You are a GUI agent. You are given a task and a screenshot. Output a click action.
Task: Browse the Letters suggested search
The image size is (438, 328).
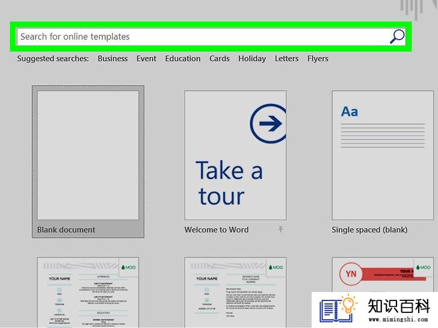pos(286,59)
